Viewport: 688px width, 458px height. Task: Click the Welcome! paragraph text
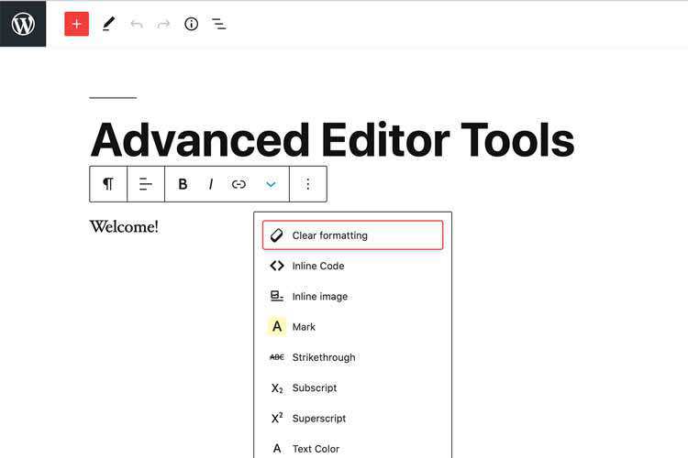(x=124, y=226)
